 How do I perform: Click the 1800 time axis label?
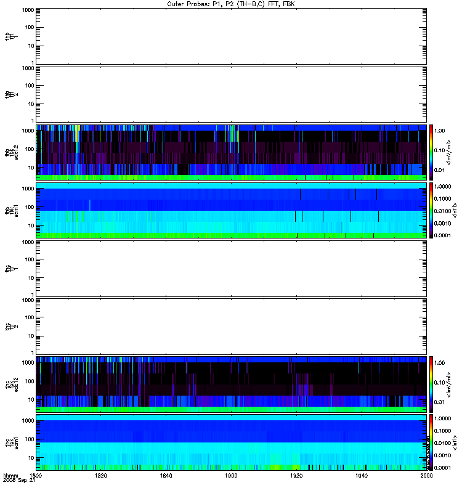point(36,475)
